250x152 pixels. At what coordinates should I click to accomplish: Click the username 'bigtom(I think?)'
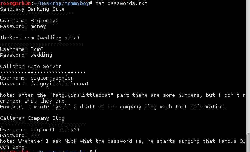point(55,130)
